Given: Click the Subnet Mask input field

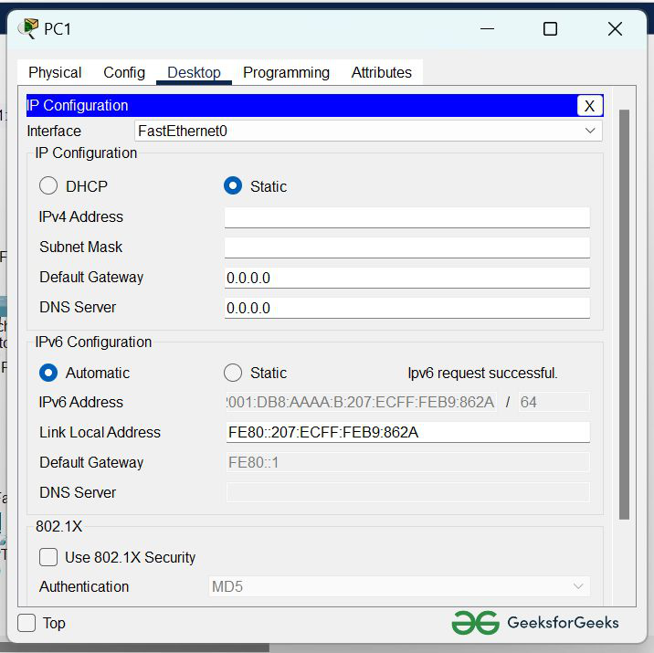Looking at the screenshot, I should [x=406, y=248].
